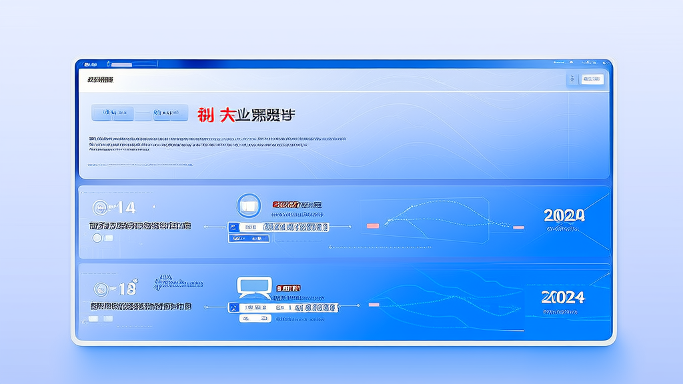The height and width of the screenshot is (384, 683).
Task: Click the small icon left of top-right header button
Action: [x=572, y=79]
